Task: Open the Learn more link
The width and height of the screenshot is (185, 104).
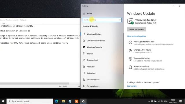Action: pyautogui.click(x=132, y=86)
